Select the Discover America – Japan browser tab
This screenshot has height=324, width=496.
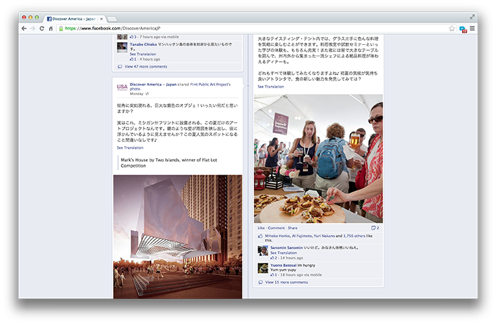click(74, 18)
